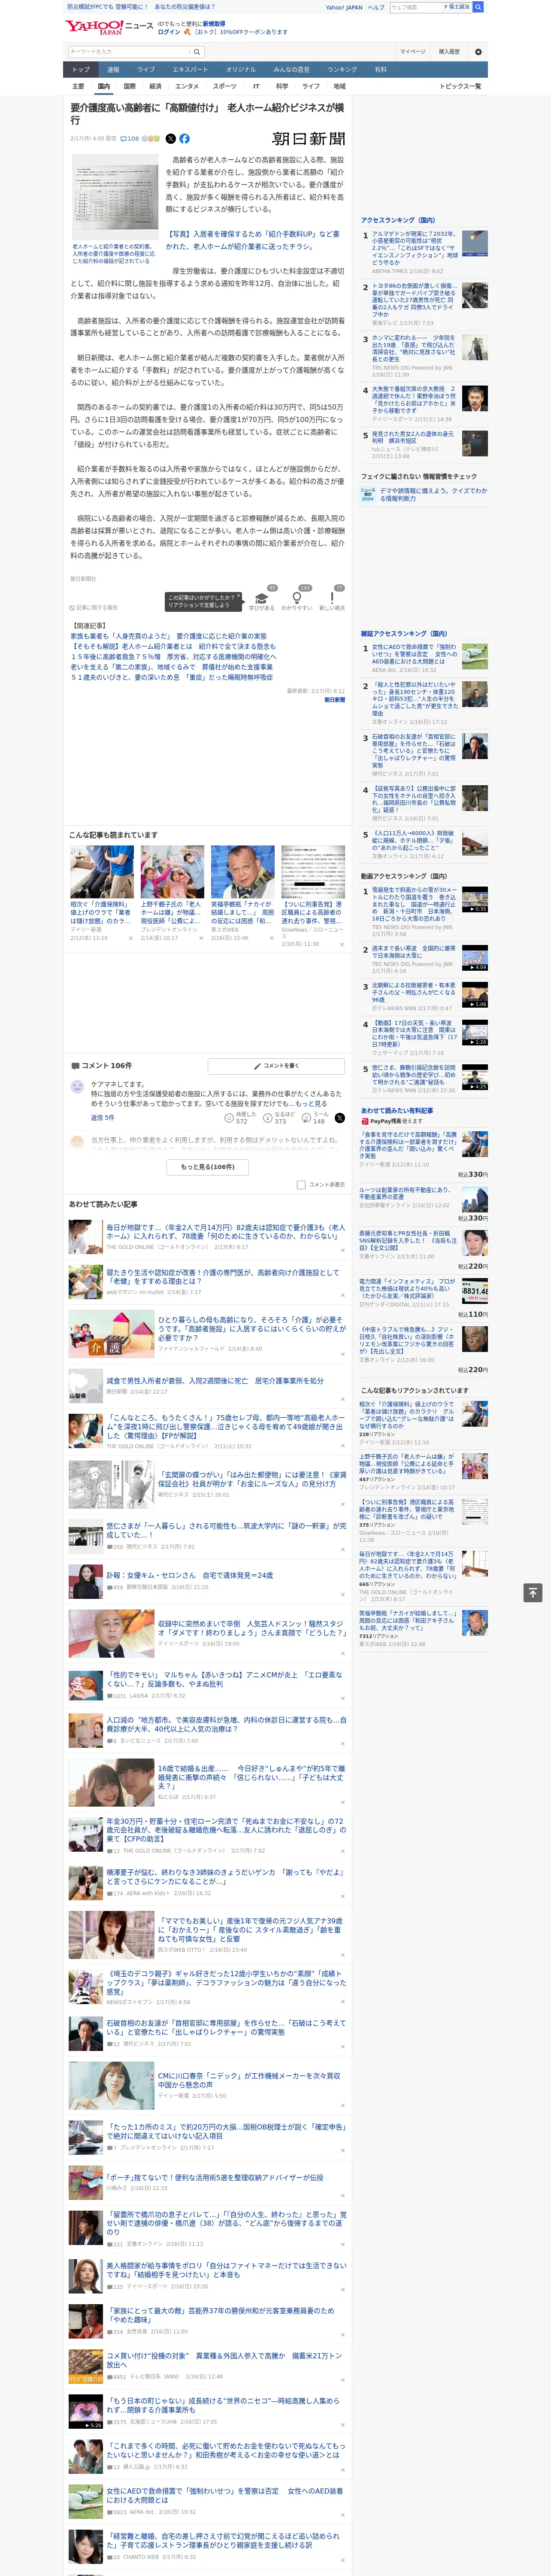Select the スポーツ category tab
Screen dimensions: 551x2576
(x=225, y=86)
